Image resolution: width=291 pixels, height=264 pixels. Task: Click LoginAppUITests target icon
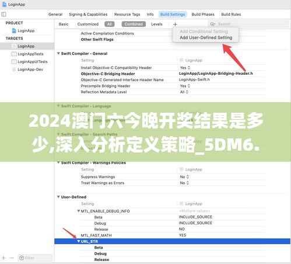pos(14,62)
